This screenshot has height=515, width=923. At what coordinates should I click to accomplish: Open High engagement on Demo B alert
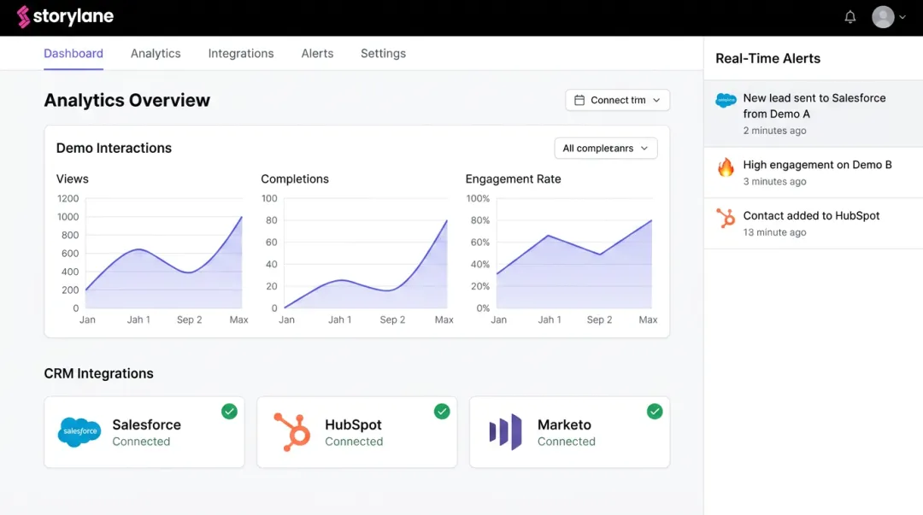pos(814,173)
